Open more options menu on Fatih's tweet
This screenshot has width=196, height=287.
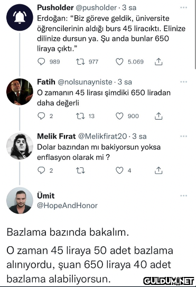[183, 82]
